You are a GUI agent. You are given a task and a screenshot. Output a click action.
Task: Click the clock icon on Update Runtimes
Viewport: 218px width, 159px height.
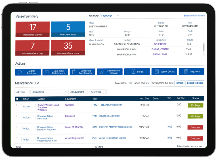[20, 72]
